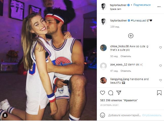Load more comments with the plus circle
Viewport: 164px width, 121px height.
[x=131, y=36]
